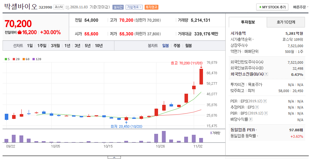Select the 1주일 line chart period
The width and height of the screenshot is (311, 159).
pos(42,46)
